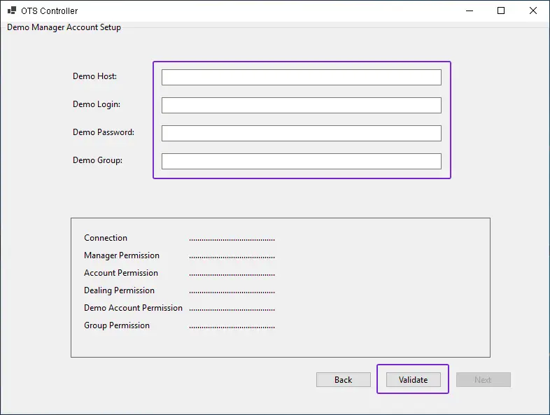Minimize the OTS Controller window
The height and width of the screenshot is (415, 550).
(x=469, y=10)
